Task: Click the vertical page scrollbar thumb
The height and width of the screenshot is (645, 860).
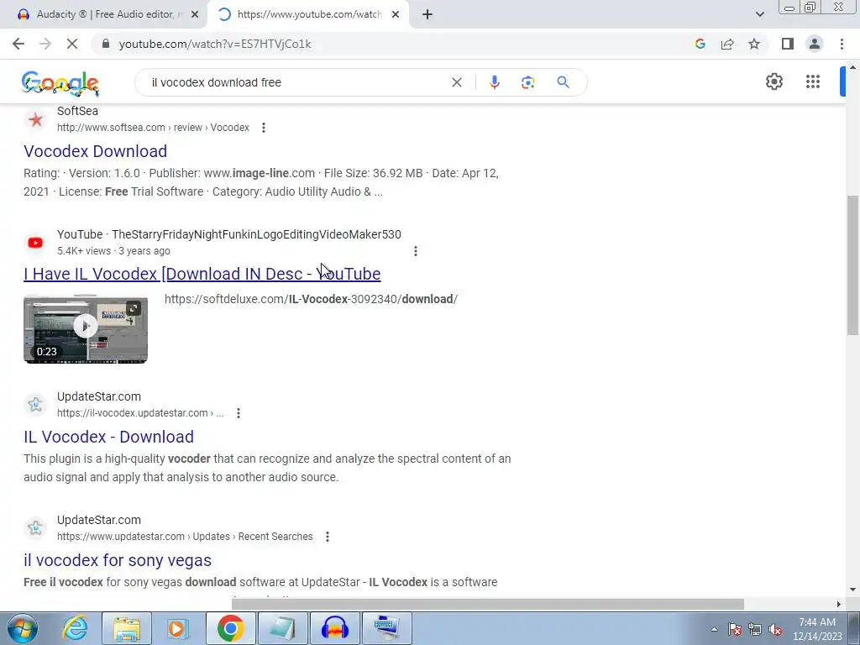Action: (x=853, y=265)
